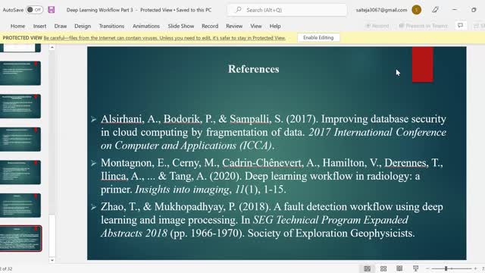This screenshot has width=485, height=273.
Task: Select the selected References slide thumbnail
Action: click(20, 238)
